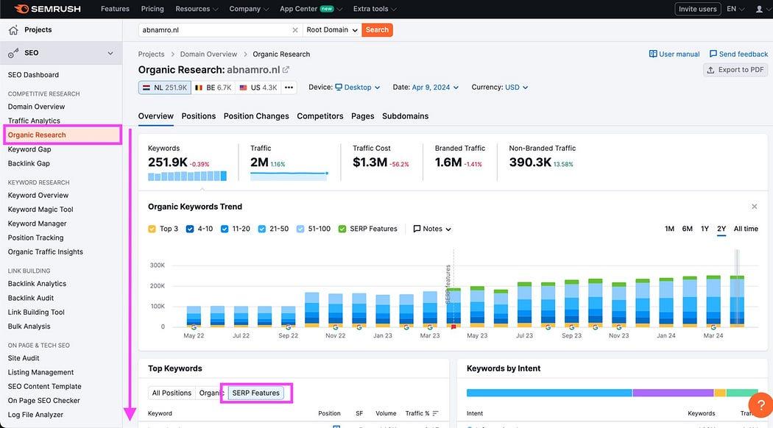Screen dimensions: 773x428
Task: Click the Export to PDF upload icon
Action: [x=710, y=70]
